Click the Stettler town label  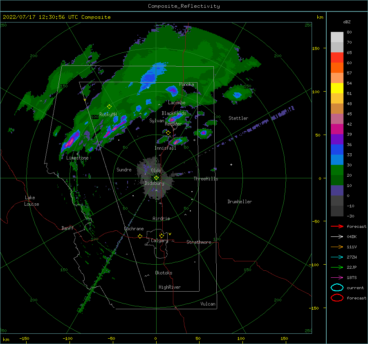(x=238, y=118)
